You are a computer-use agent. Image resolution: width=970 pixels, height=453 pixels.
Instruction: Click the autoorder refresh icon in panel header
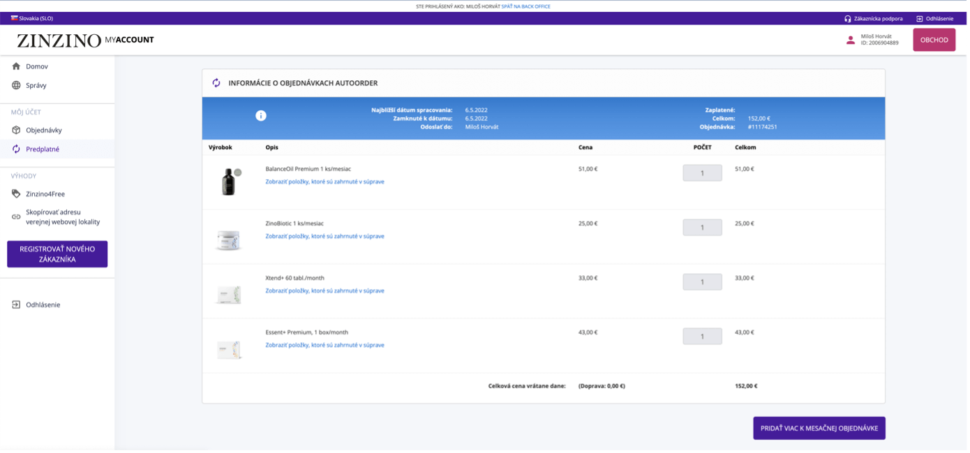[216, 83]
